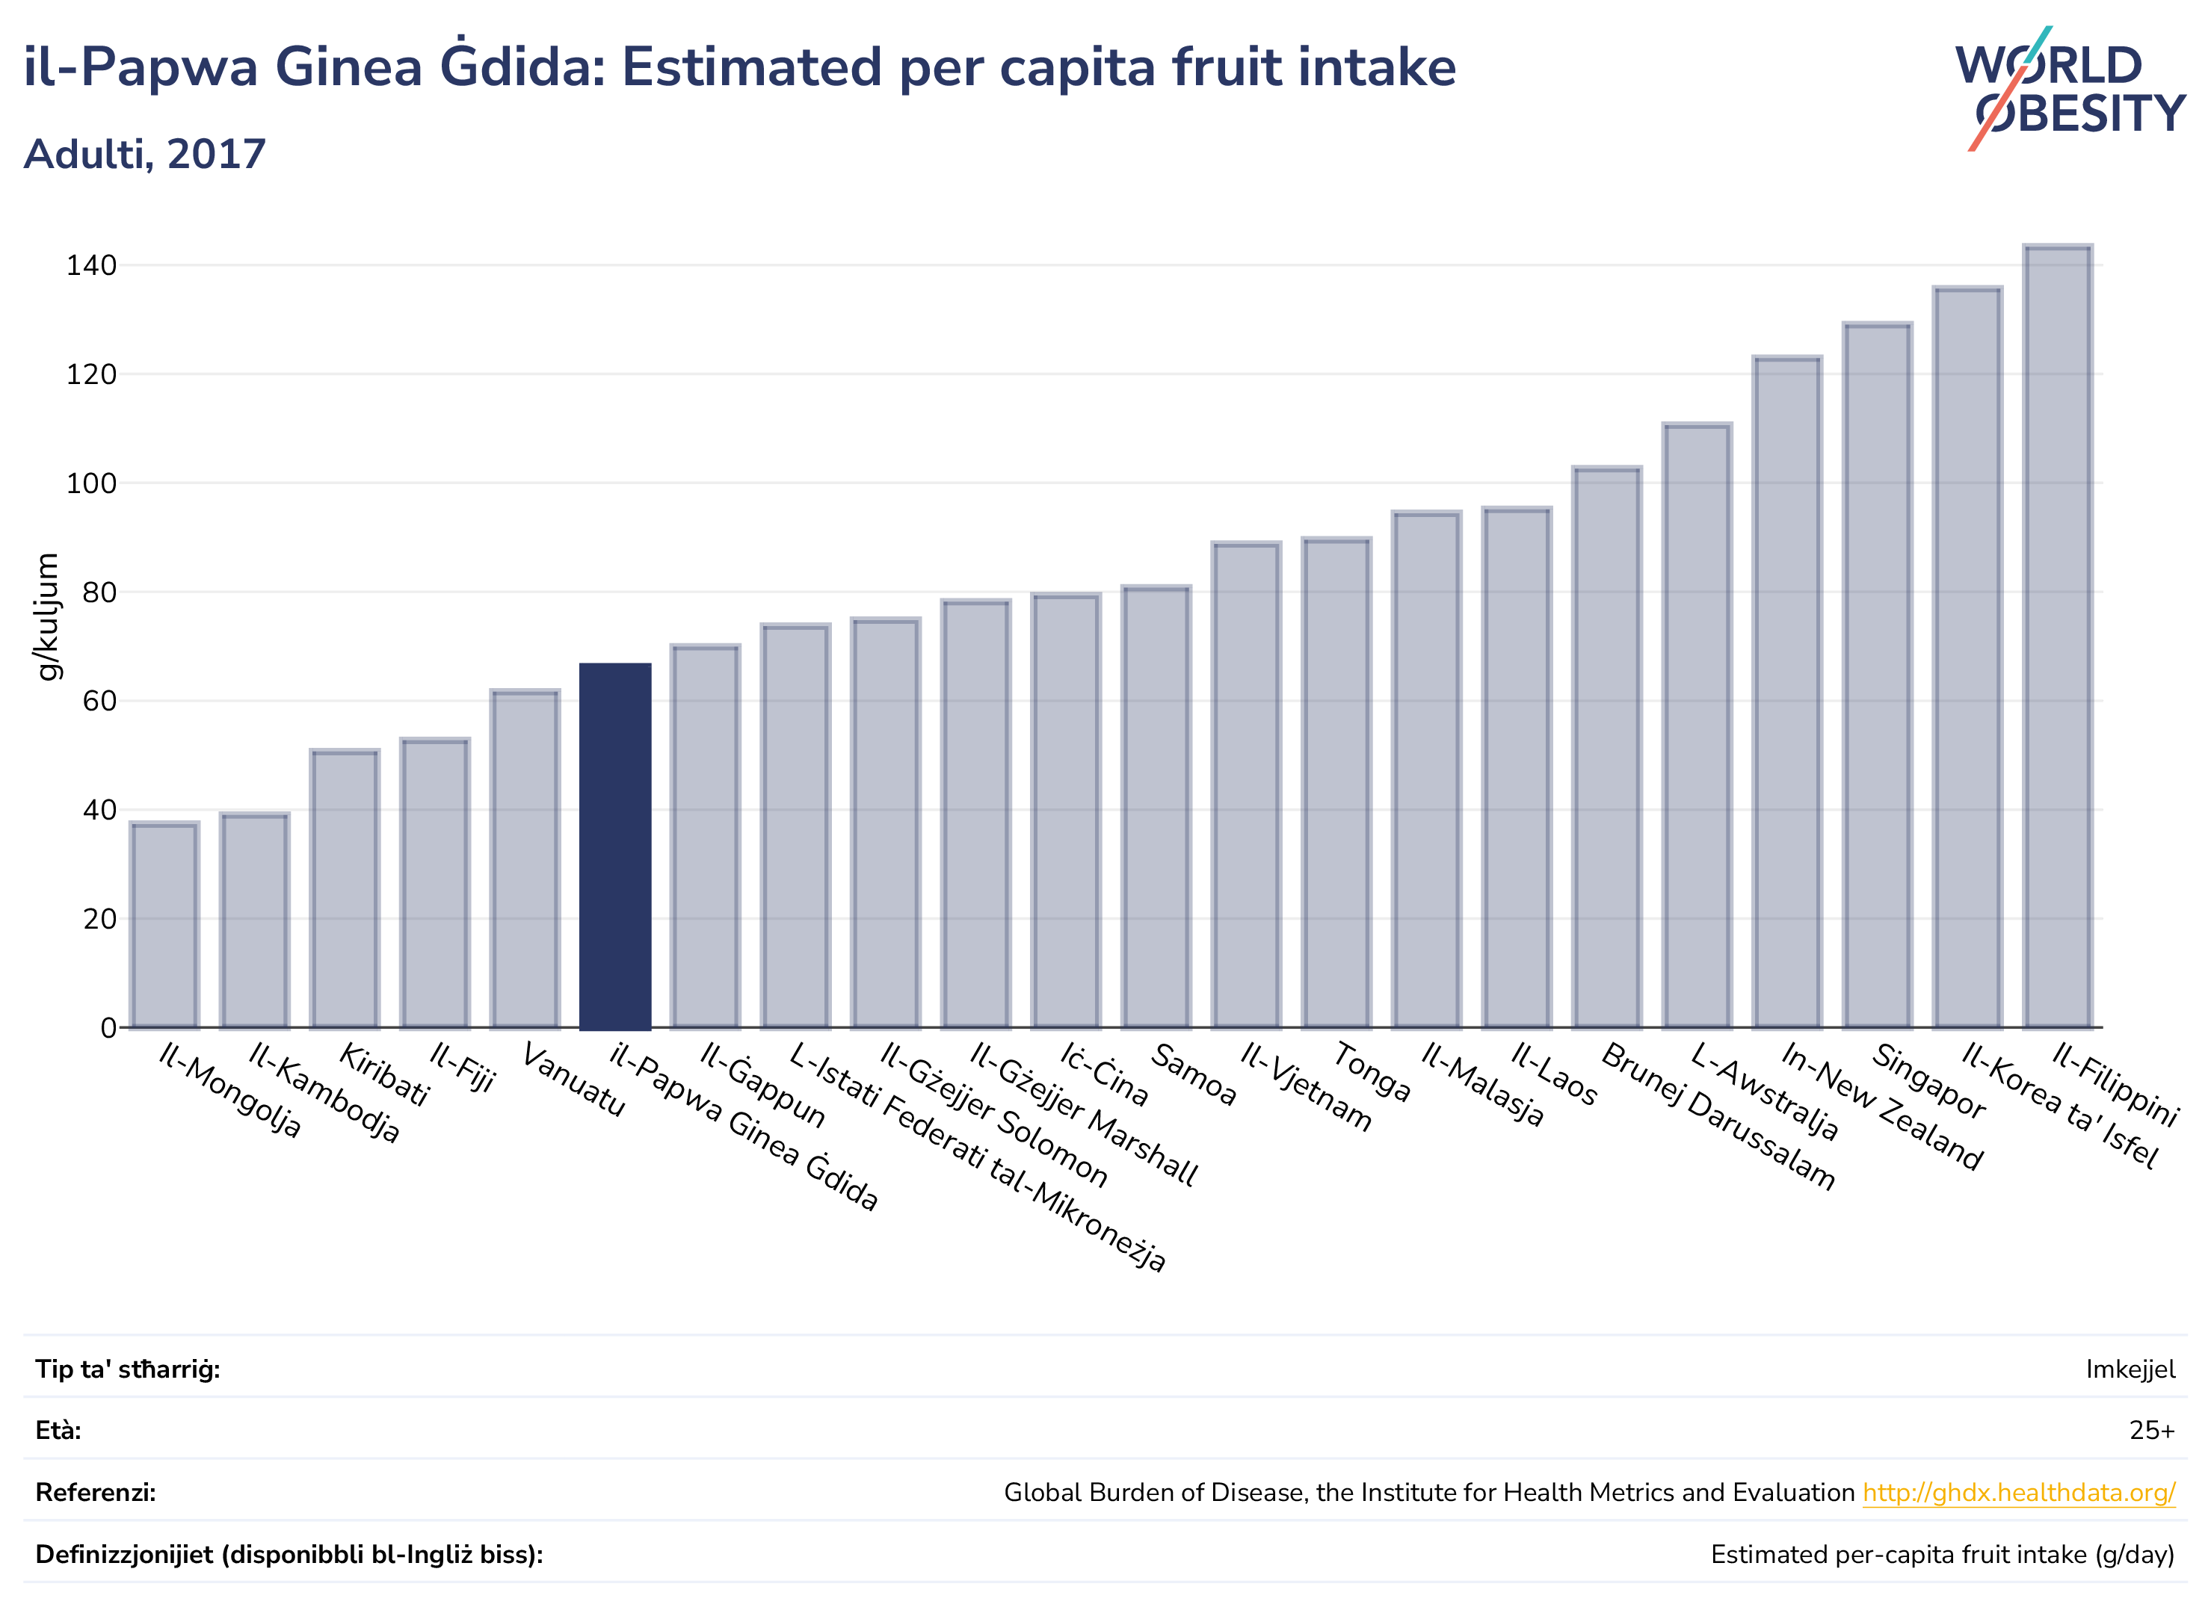Select the L-Awstralja bar
This screenshot has width=2211, height=1622.
tap(1697, 726)
